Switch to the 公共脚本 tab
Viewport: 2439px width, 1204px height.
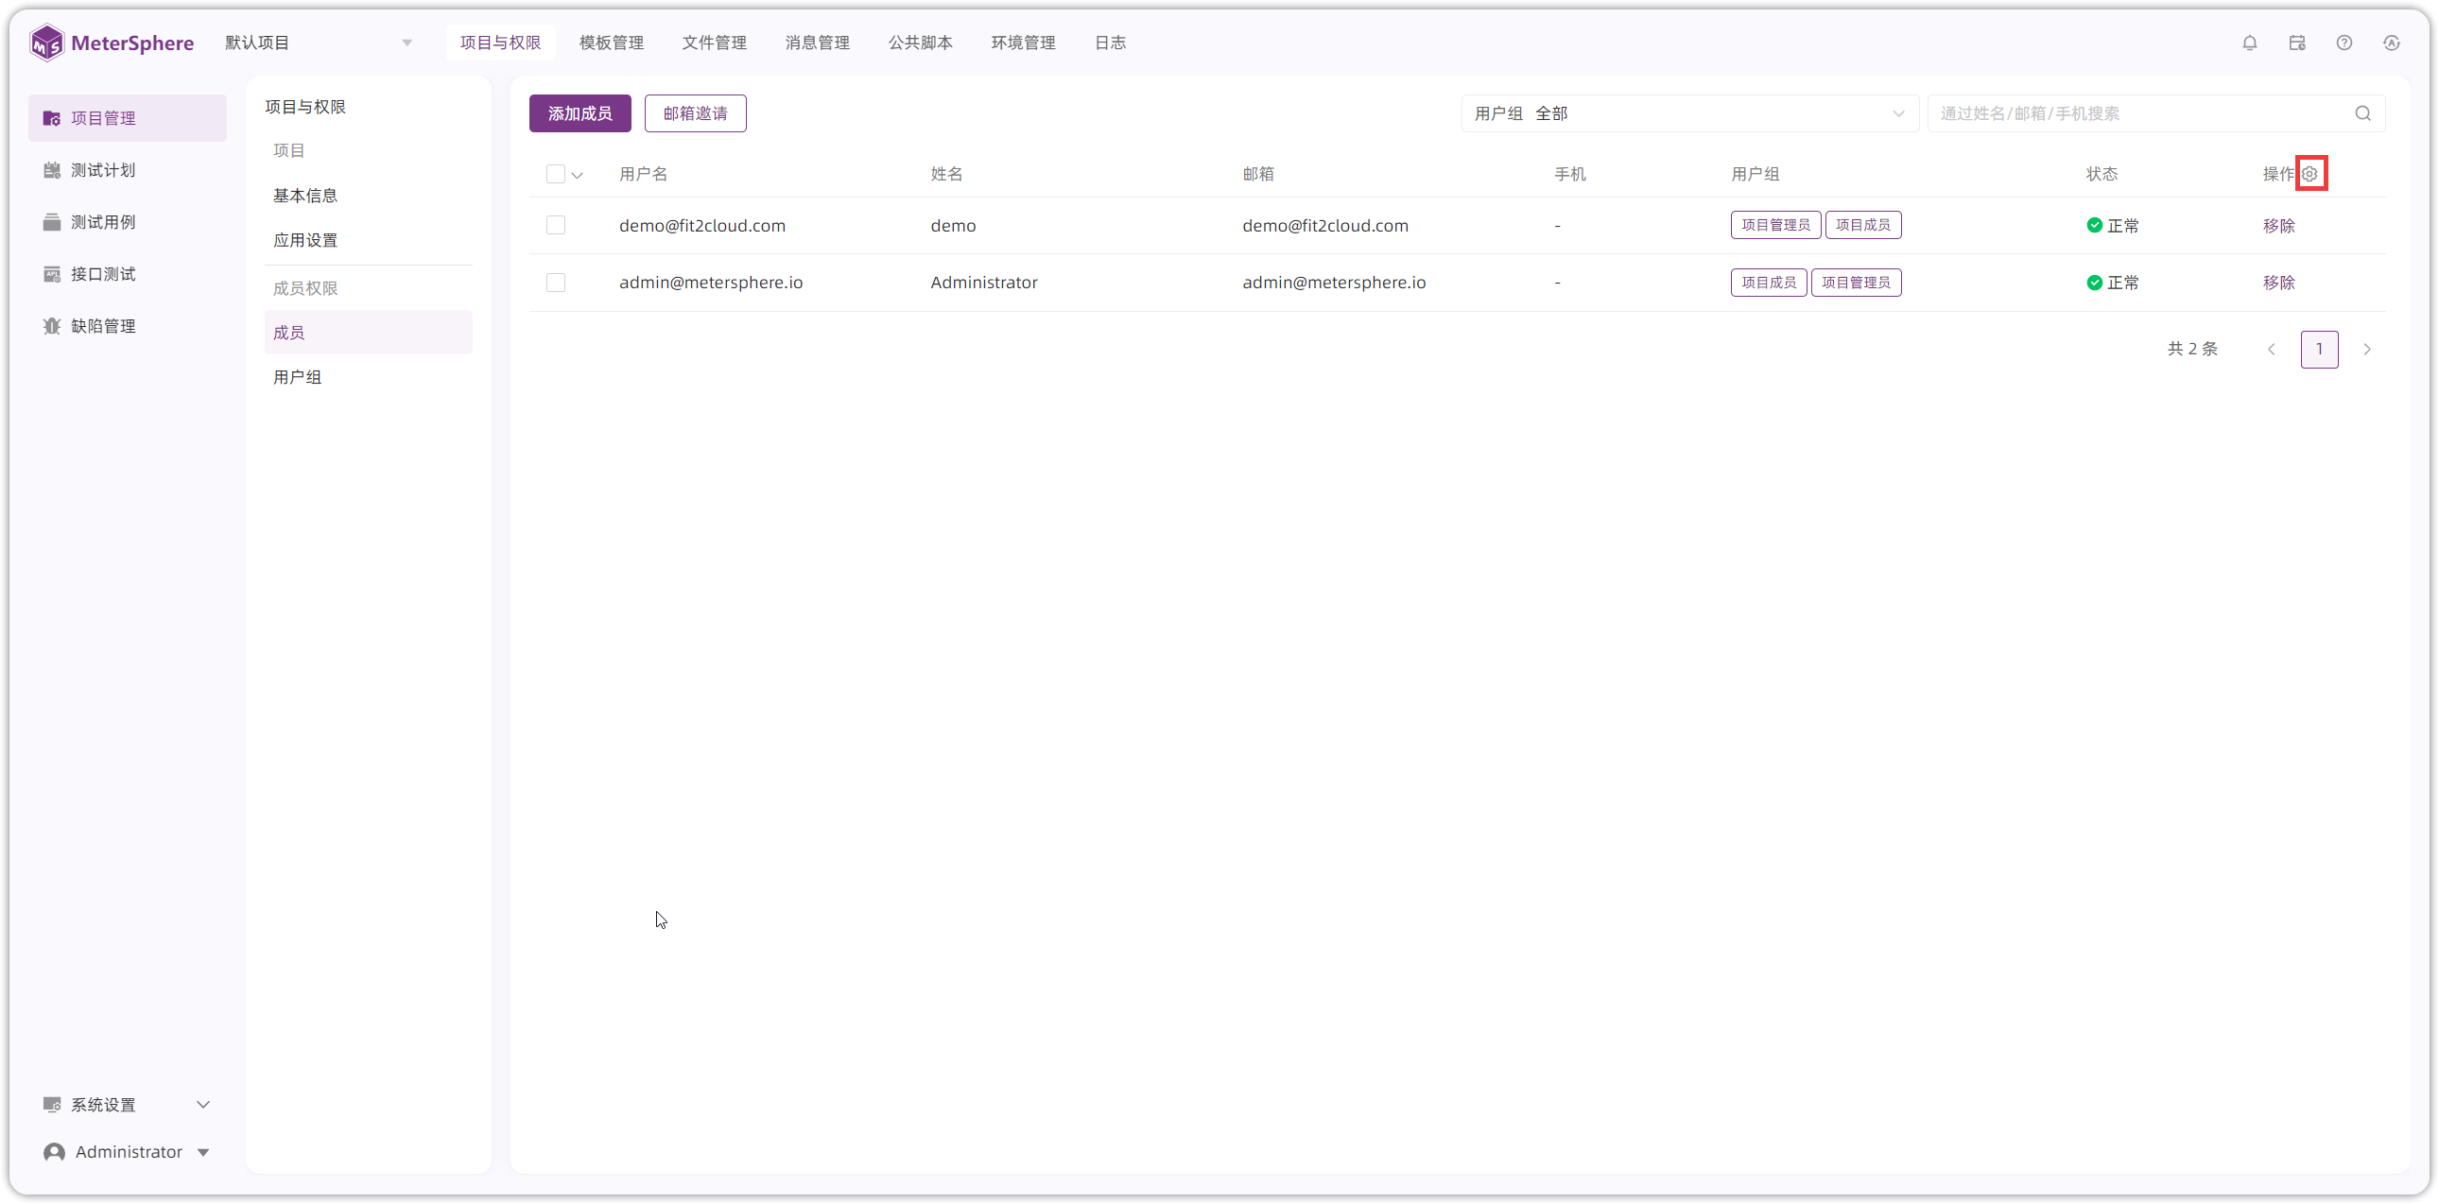click(921, 43)
